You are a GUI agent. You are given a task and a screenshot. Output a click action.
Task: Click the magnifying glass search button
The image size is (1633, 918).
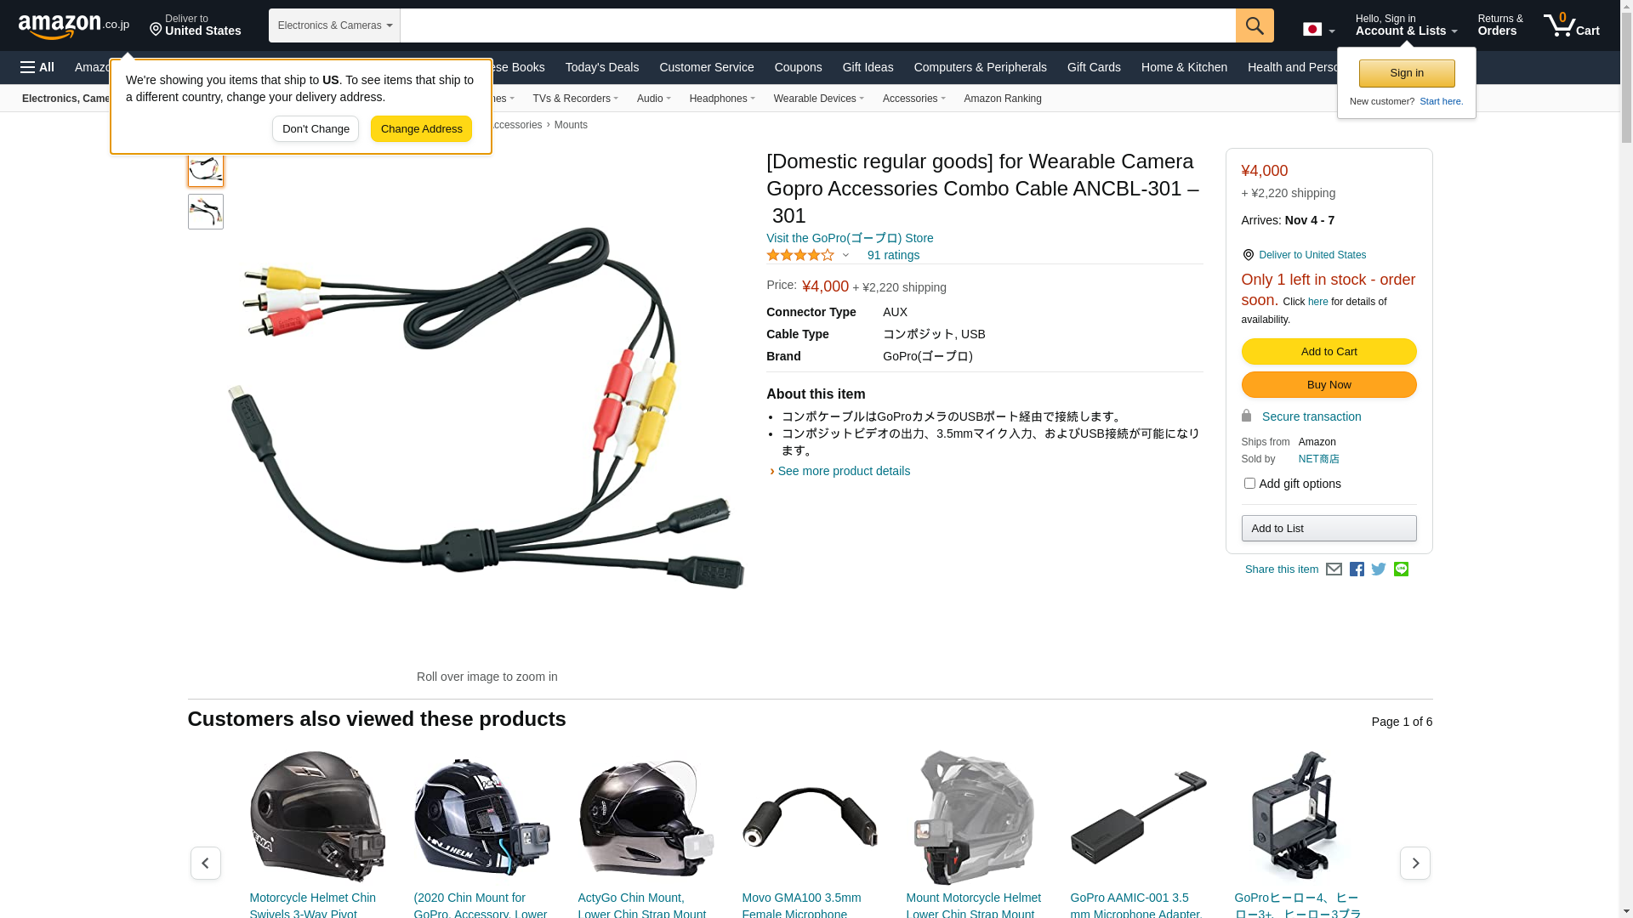coord(1255,25)
